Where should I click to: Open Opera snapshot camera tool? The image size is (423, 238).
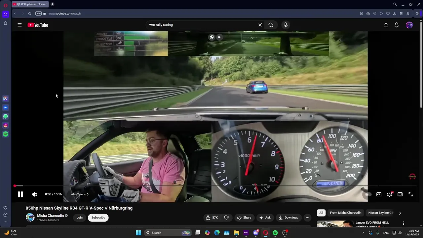click(368, 14)
